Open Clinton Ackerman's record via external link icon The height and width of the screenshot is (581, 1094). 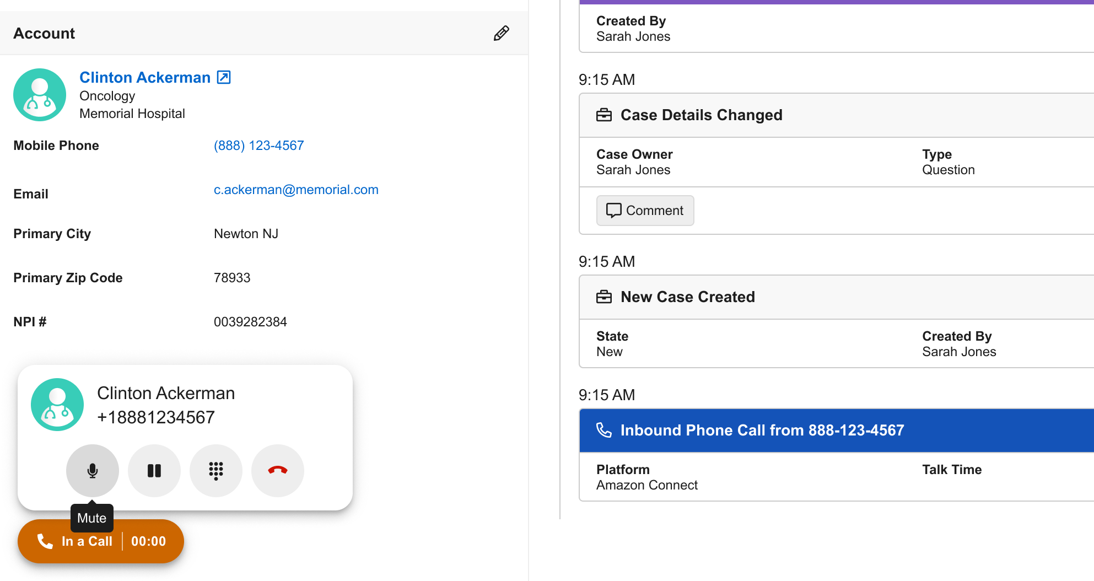(x=224, y=77)
